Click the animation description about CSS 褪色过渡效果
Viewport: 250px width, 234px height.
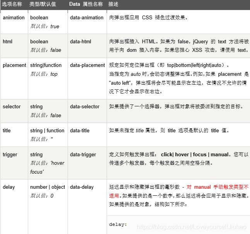pos(148,17)
